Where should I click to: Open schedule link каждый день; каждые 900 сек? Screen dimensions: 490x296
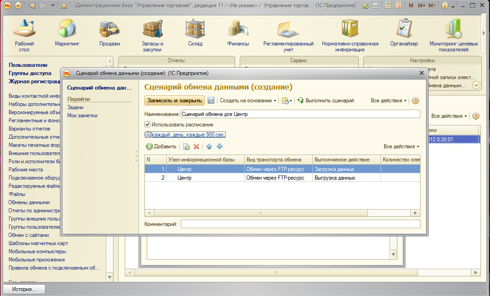click(x=188, y=135)
